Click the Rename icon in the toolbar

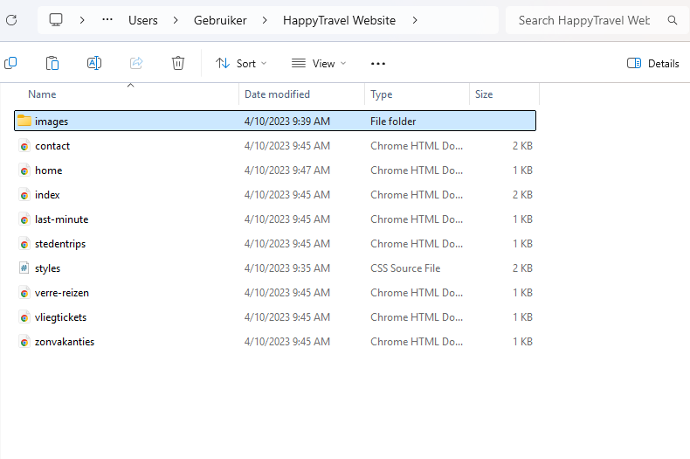coord(94,63)
